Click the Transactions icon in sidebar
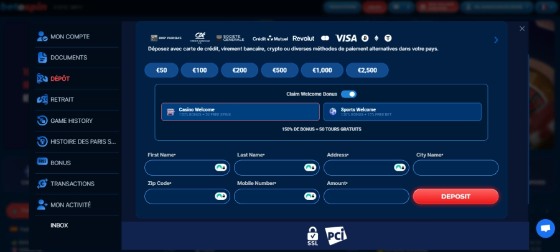Image resolution: width=560 pixels, height=252 pixels. click(x=42, y=184)
